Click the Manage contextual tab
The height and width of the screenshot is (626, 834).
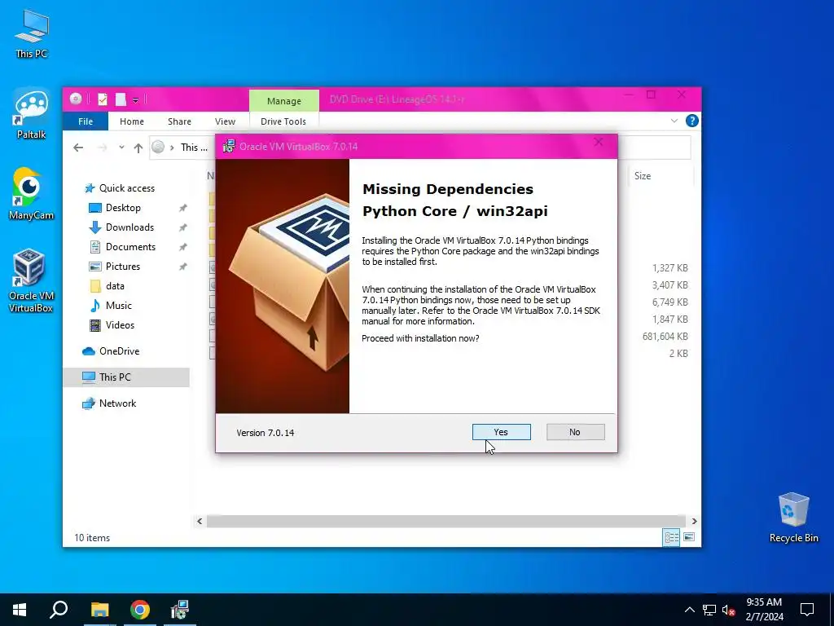tap(284, 100)
